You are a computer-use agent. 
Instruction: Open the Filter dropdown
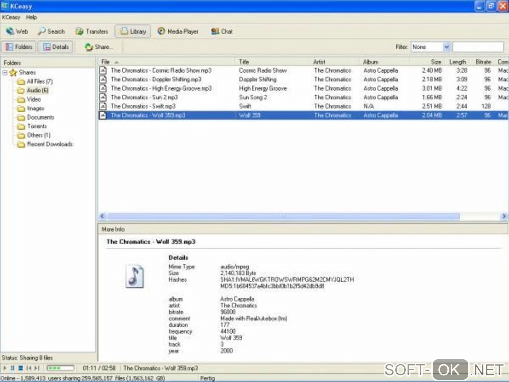(447, 47)
